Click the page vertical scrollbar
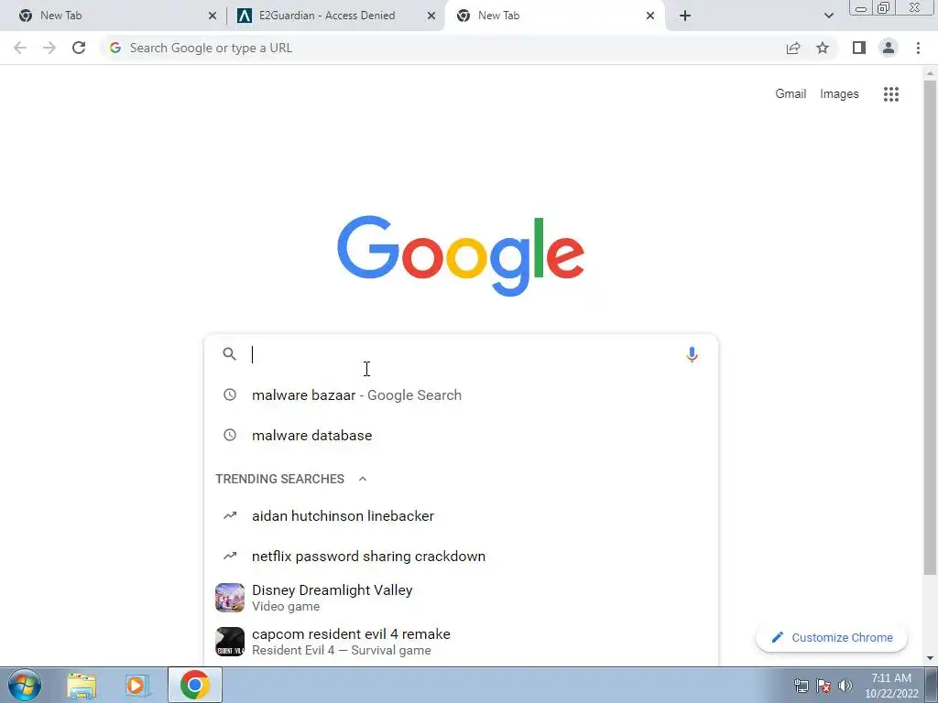This screenshot has height=703, width=938. tap(930, 328)
